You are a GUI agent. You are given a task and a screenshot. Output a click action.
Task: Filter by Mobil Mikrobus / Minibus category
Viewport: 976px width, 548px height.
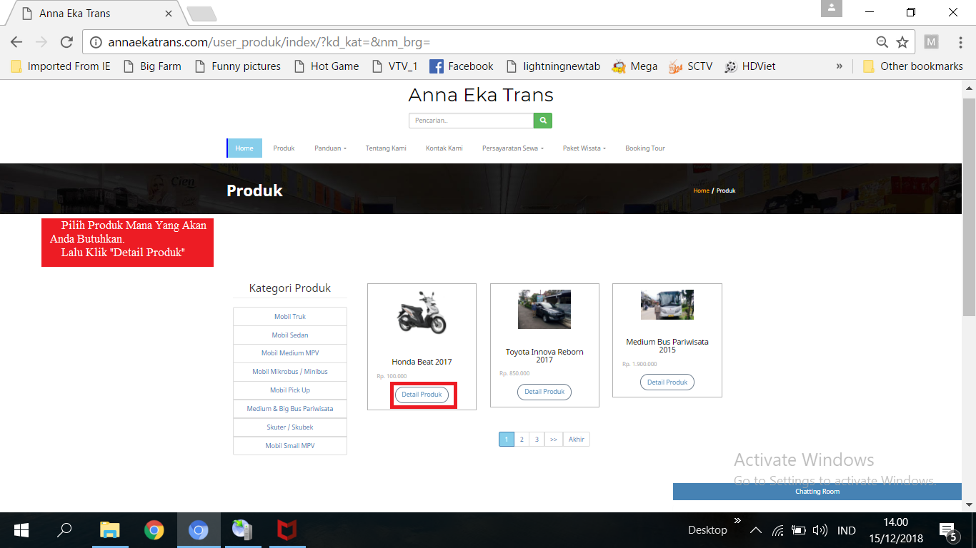(x=290, y=372)
